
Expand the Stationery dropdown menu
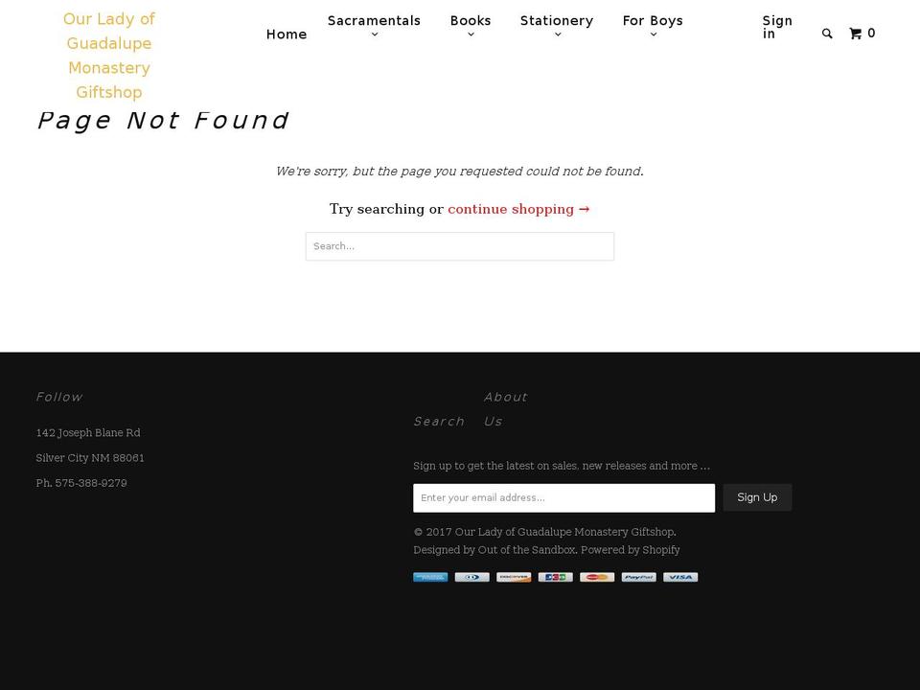[x=557, y=27]
